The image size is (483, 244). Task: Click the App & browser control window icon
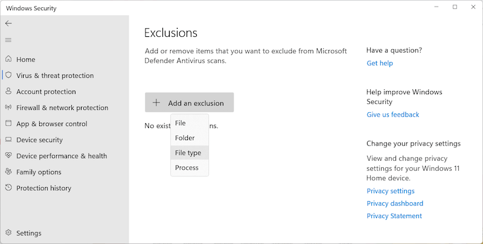pos(8,123)
